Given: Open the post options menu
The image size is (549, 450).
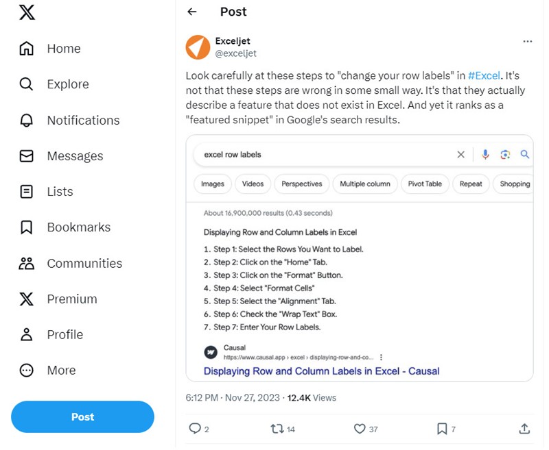Looking at the screenshot, I should tap(528, 41).
